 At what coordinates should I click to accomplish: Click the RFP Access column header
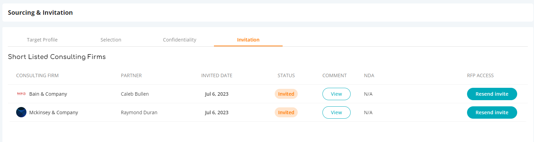pyautogui.click(x=478, y=75)
